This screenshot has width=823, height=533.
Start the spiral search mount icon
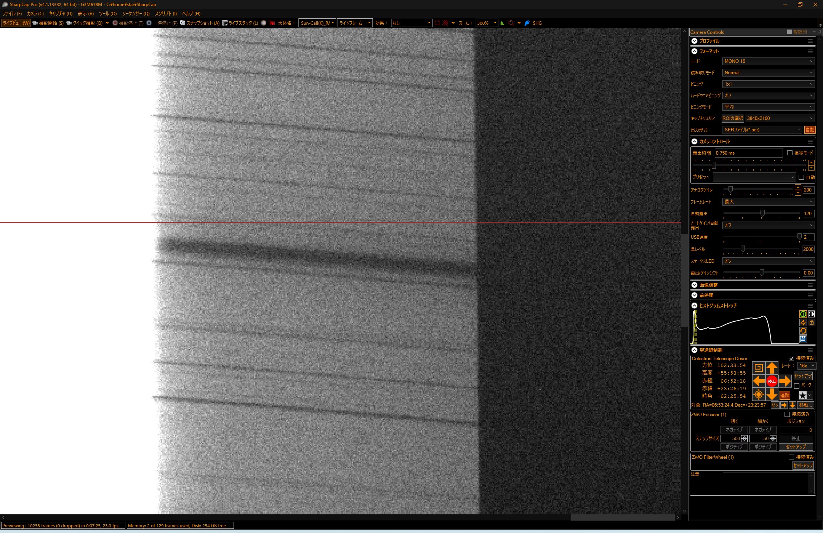pyautogui.click(x=758, y=368)
